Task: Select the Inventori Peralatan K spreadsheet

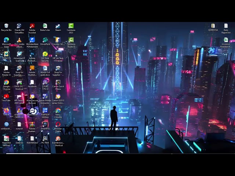Action: coord(226,43)
